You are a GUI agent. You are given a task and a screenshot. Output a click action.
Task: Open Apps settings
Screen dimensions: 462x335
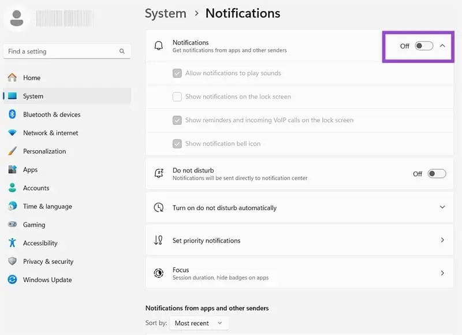point(67,170)
